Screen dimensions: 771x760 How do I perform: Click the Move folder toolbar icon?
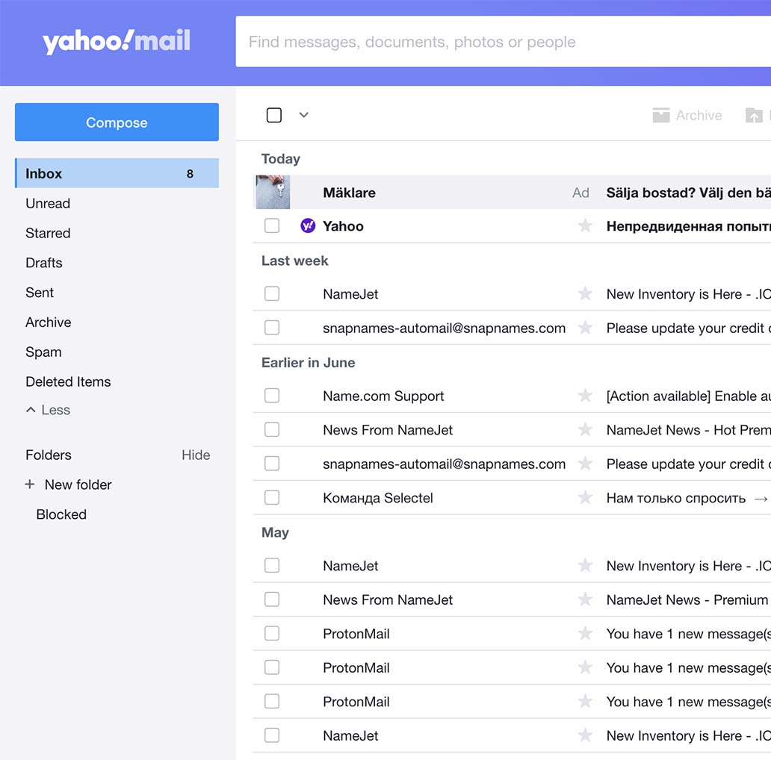click(x=754, y=116)
